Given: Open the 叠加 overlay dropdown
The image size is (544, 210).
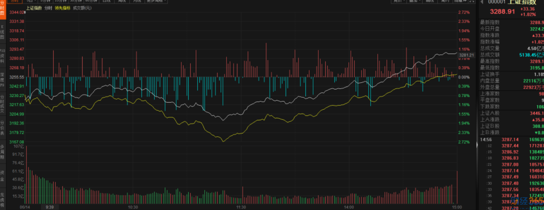Looking at the screenshot, I should click(x=413, y=1).
